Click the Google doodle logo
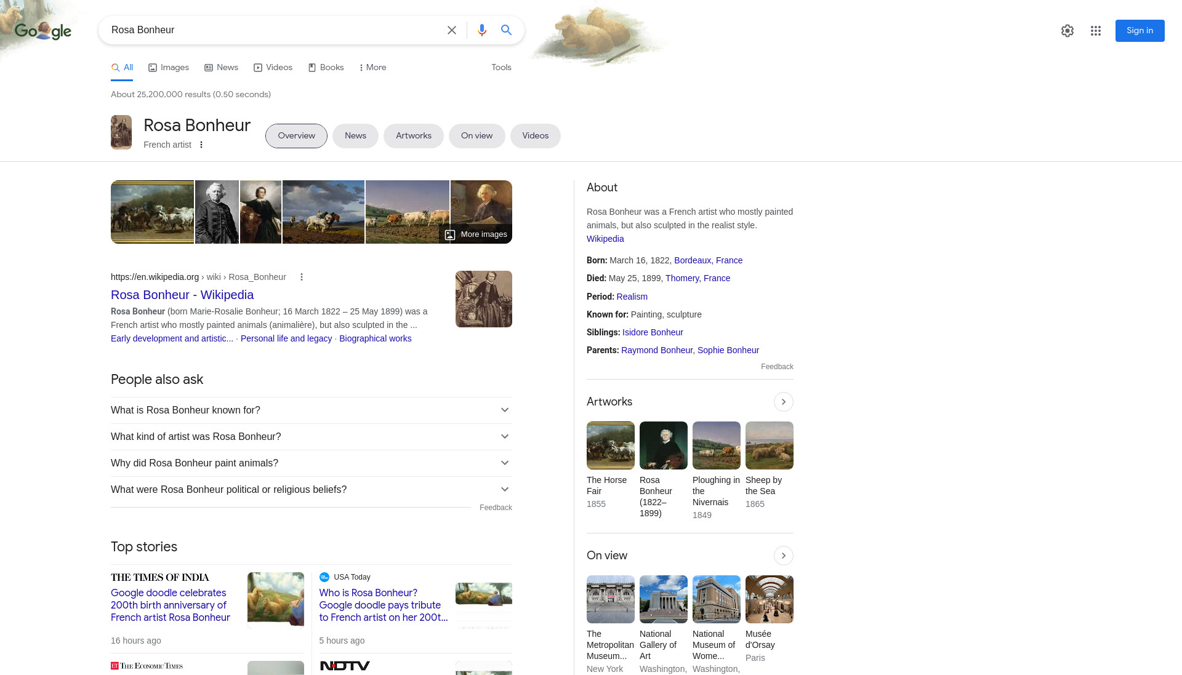 coord(43,30)
